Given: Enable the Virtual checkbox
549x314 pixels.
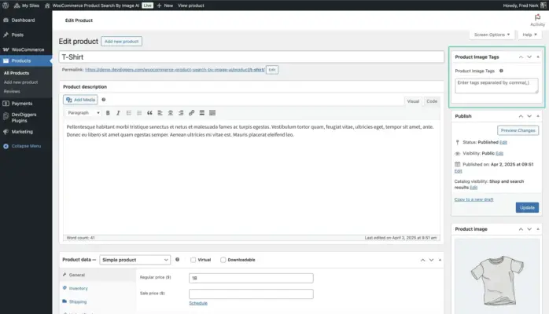Looking at the screenshot, I should coord(193,260).
